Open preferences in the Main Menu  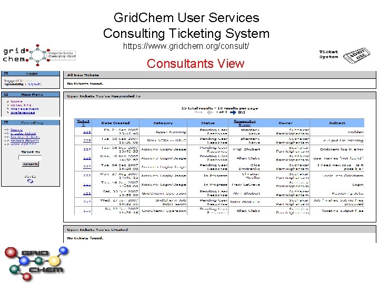pyautogui.click(x=23, y=113)
